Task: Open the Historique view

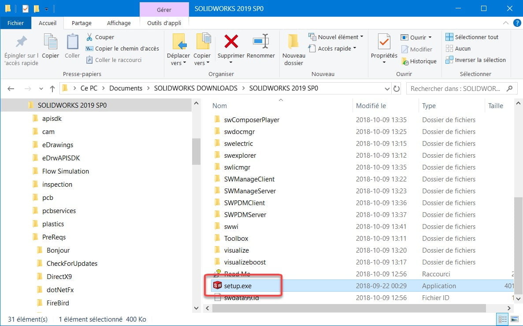Action: point(419,61)
